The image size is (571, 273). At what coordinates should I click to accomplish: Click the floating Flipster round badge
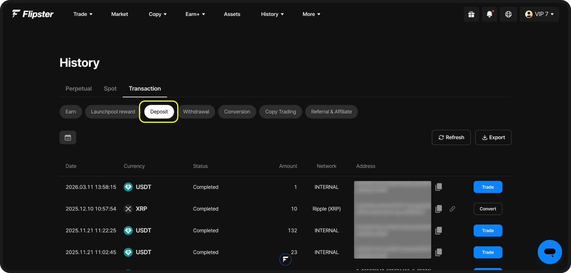pyautogui.click(x=285, y=259)
